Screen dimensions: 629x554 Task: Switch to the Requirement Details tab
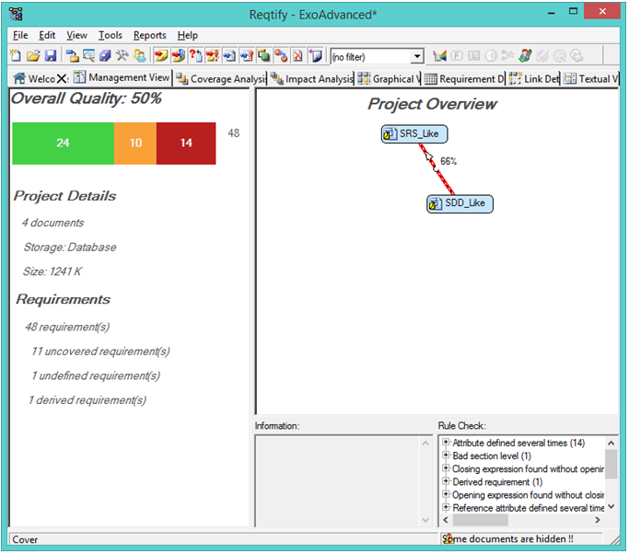[x=464, y=79]
